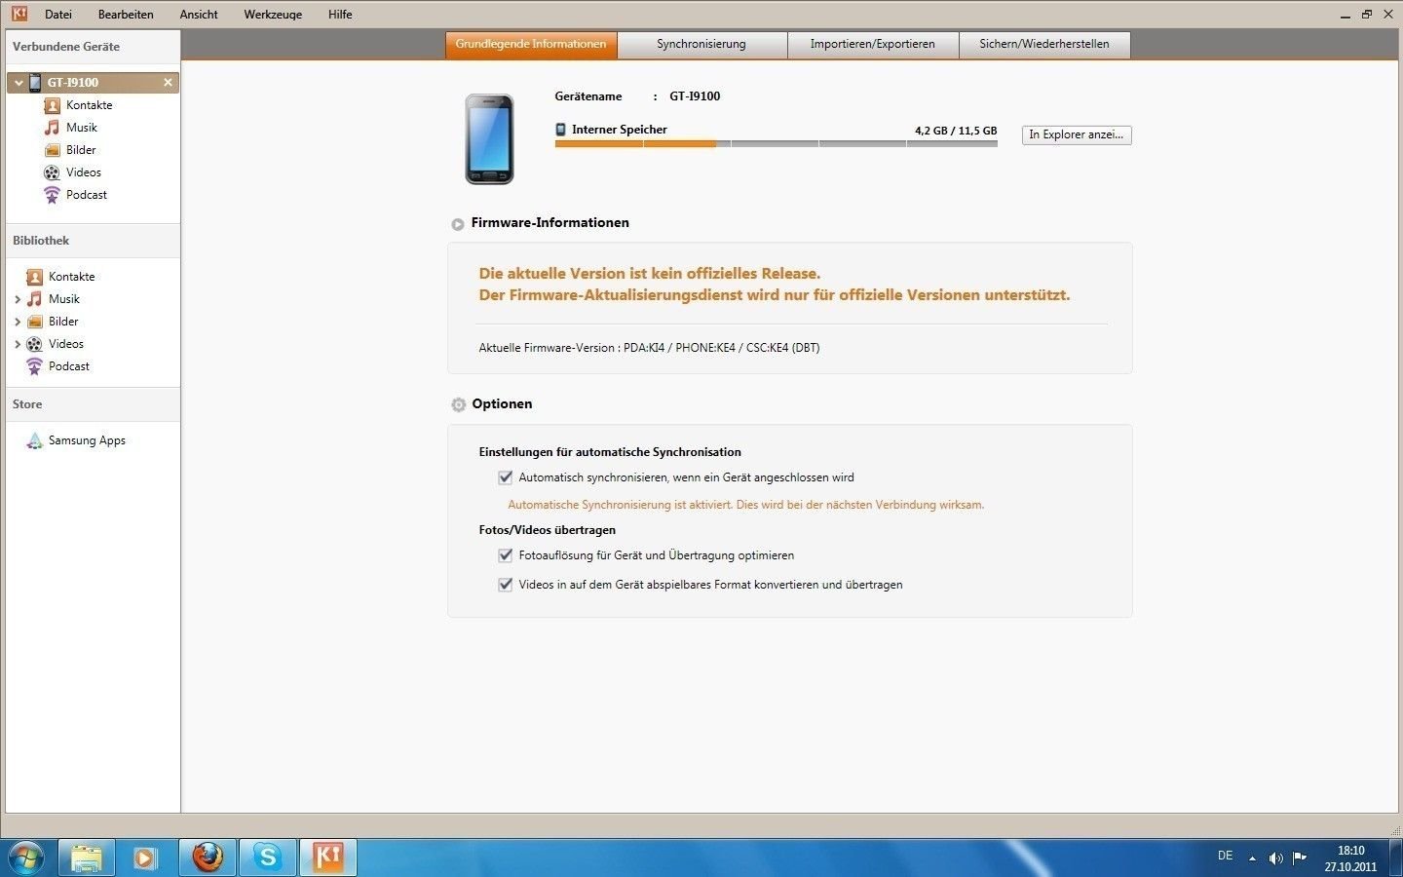
Task: Click the Fotos/Videos übertragen heading
Action: click(548, 530)
